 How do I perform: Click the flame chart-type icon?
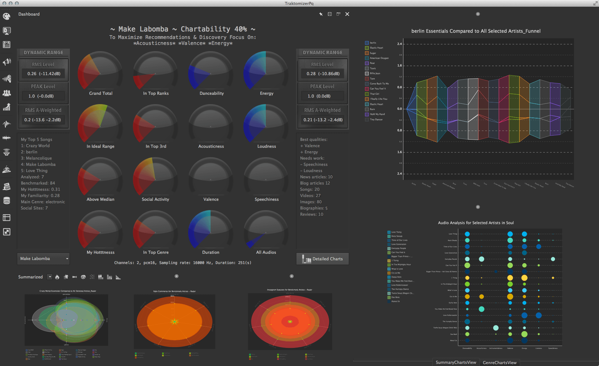pyautogui.click(x=57, y=277)
